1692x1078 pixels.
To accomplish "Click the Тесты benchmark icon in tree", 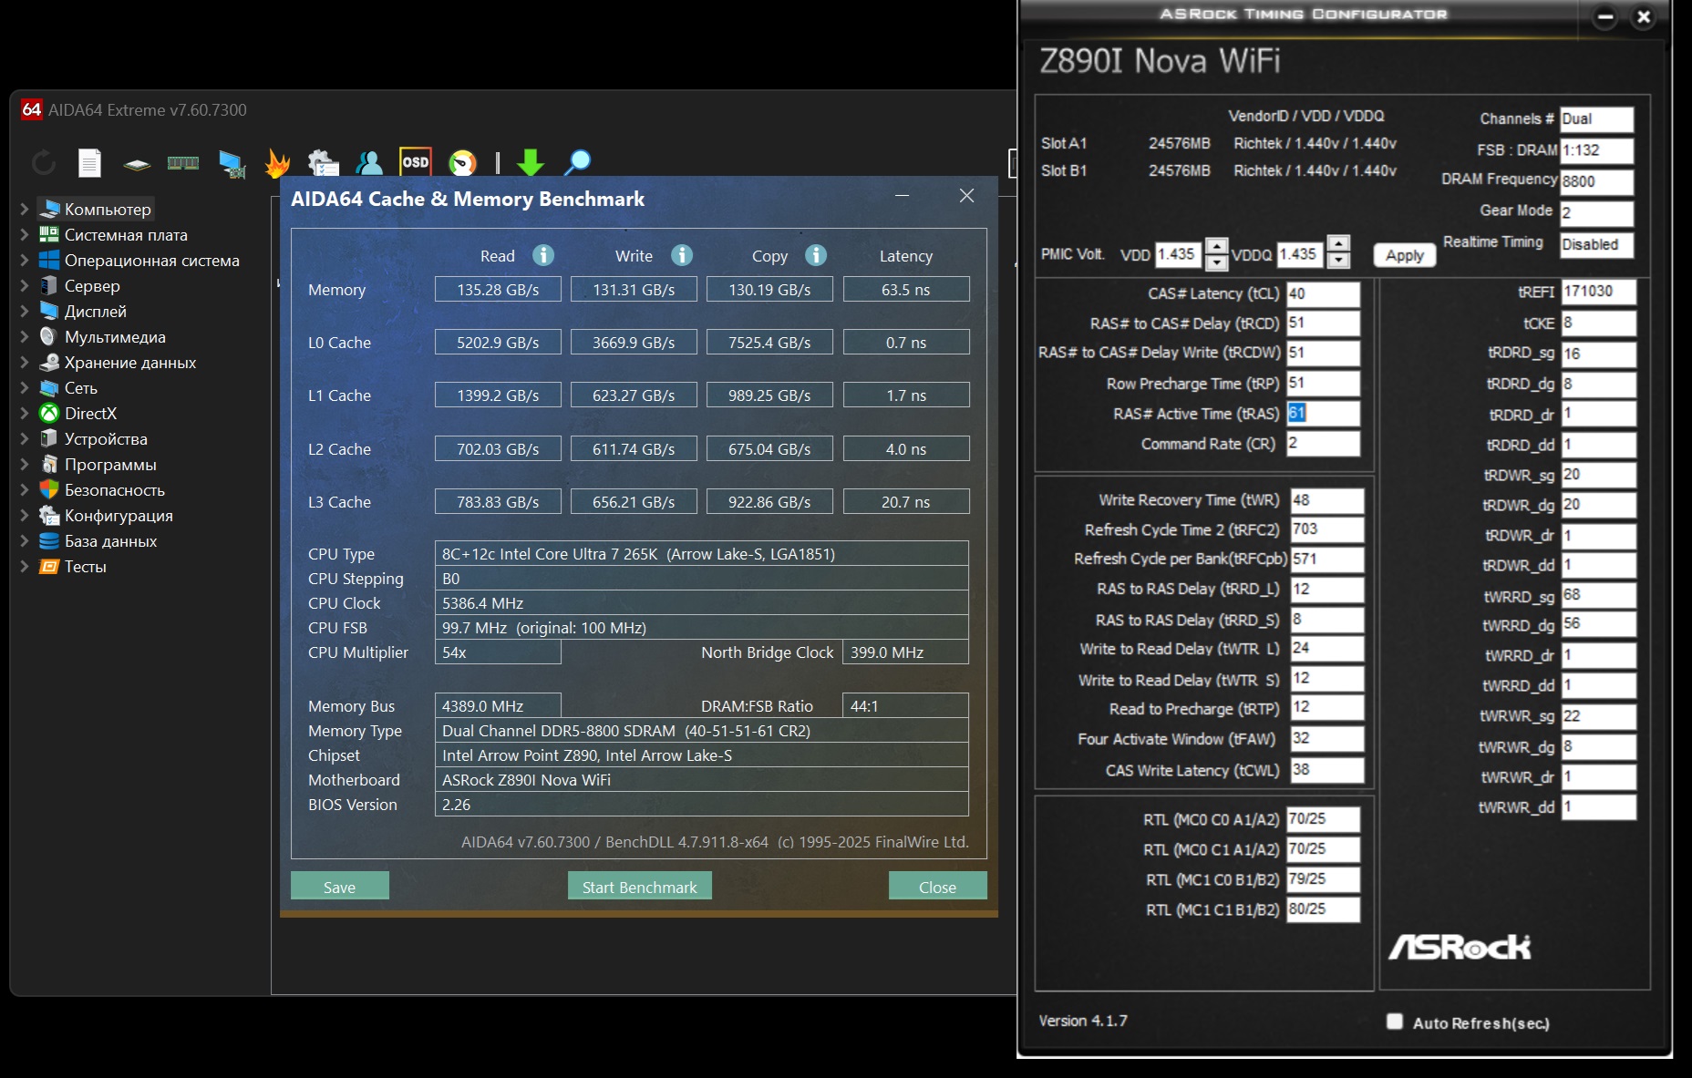I will (x=49, y=566).
